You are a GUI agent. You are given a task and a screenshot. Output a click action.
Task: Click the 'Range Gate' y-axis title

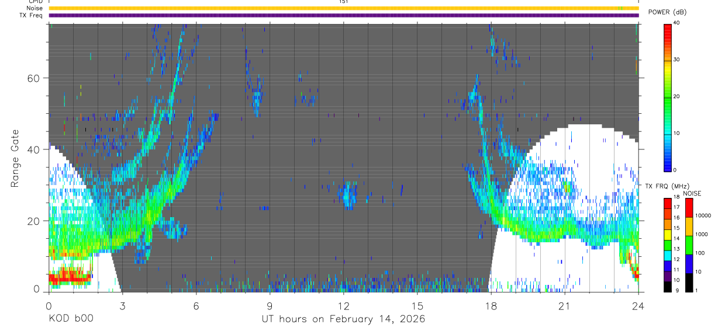click(15, 158)
